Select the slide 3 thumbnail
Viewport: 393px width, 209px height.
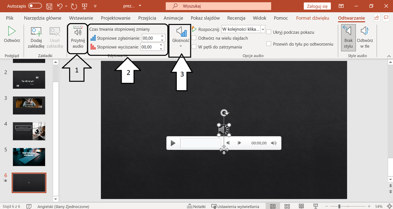29,105
